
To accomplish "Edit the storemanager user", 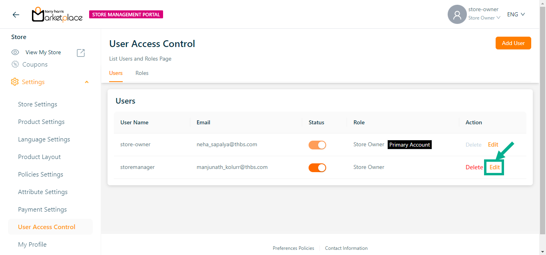I will [494, 167].
